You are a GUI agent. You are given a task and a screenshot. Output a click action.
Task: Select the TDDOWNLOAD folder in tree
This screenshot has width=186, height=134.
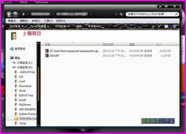point(17,119)
